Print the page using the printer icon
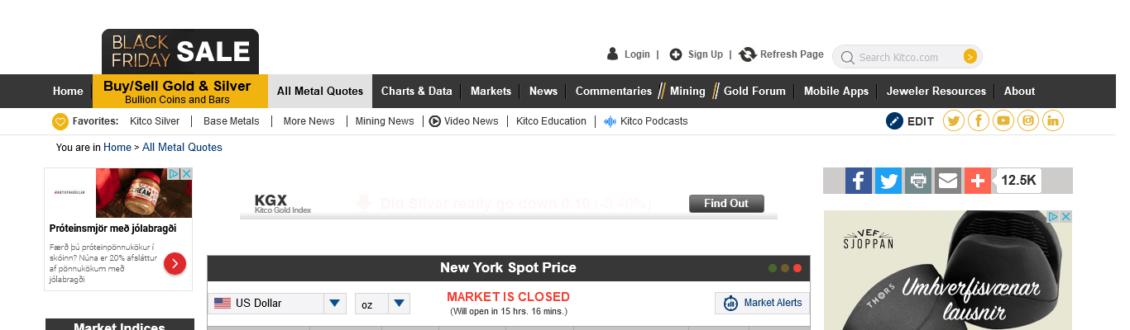The image size is (1130, 330). click(917, 181)
